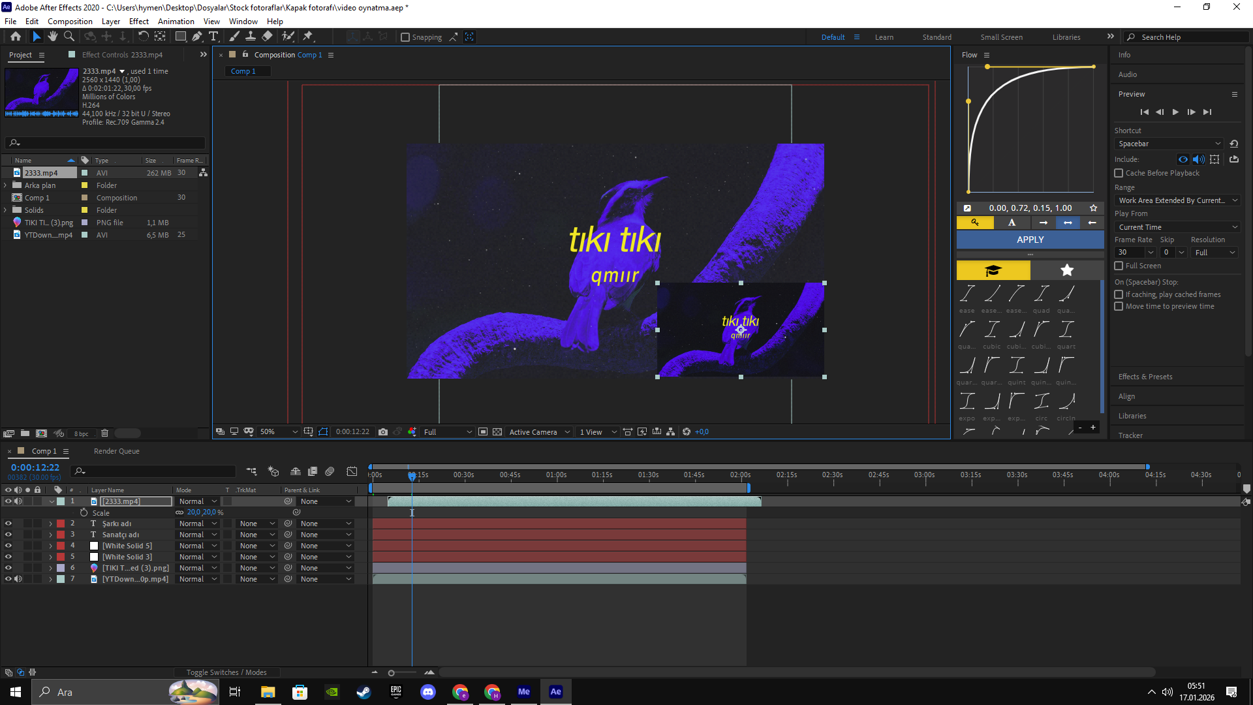Viewport: 1253px width, 705px height.
Task: Activate the Roto Brush tool
Action: [x=288, y=37]
